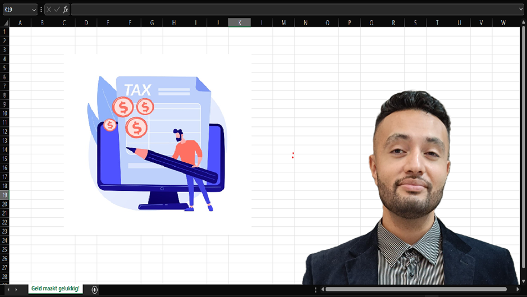Screen dimensions: 527x297
Task: Add a new sheet with plus icon
Action: pyautogui.click(x=94, y=289)
